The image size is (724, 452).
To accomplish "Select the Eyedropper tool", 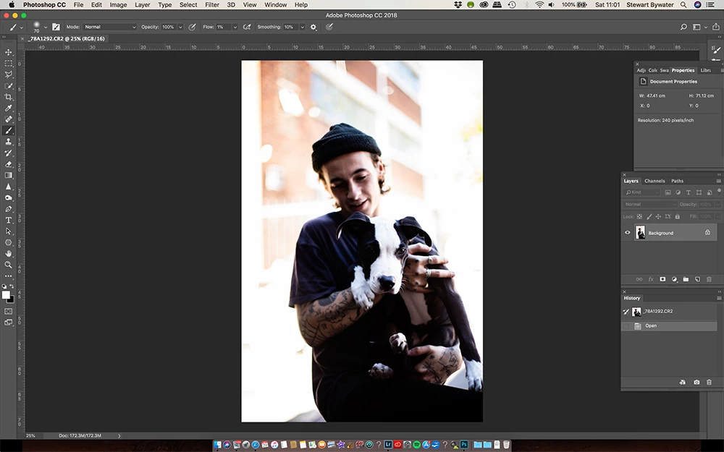I will (8, 108).
